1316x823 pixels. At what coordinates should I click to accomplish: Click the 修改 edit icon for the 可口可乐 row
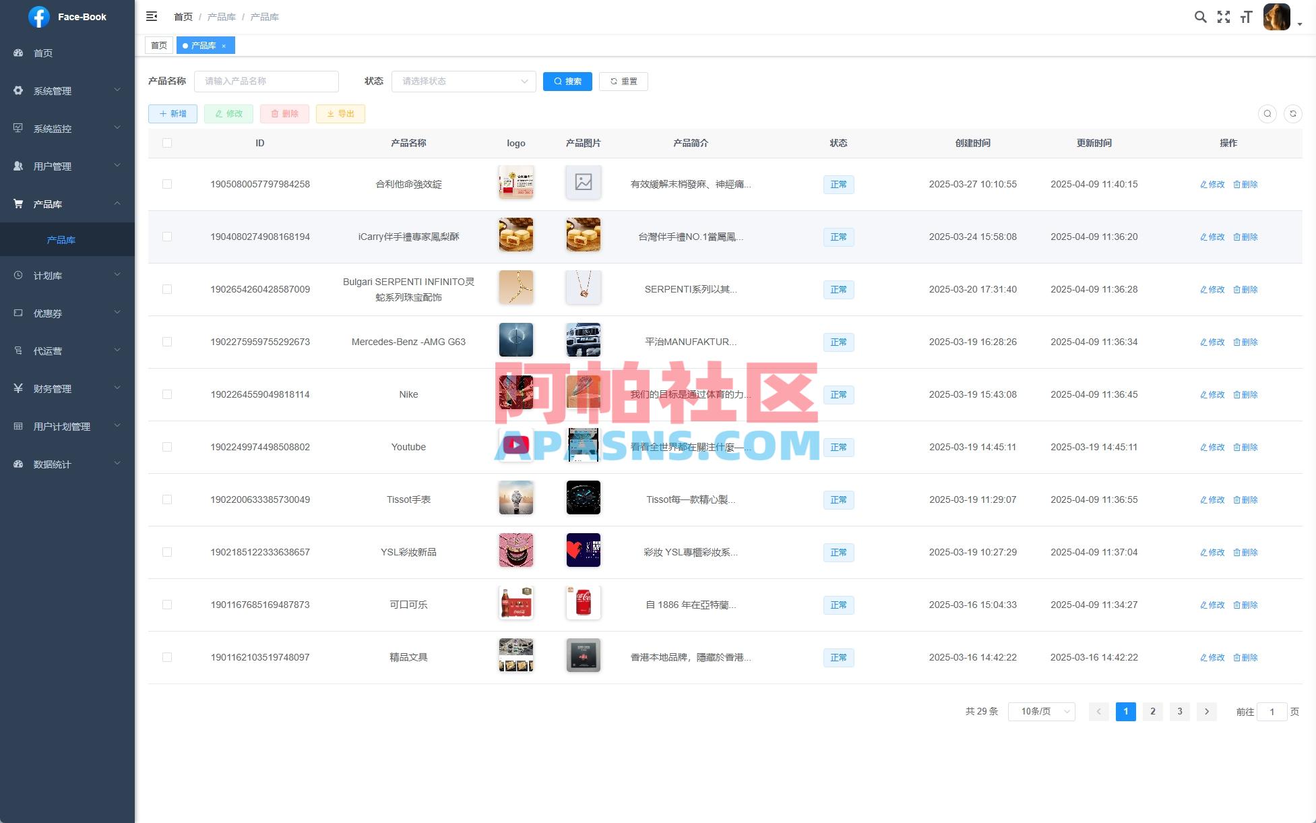(1212, 605)
